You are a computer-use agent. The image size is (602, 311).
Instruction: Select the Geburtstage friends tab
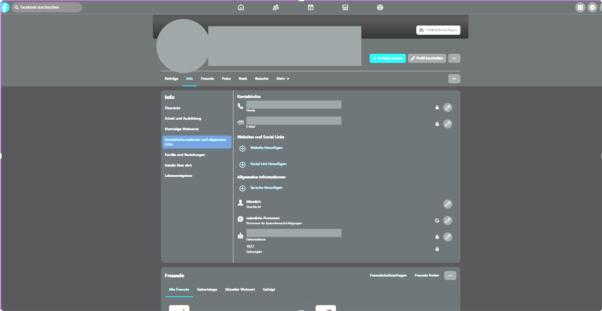(207, 289)
